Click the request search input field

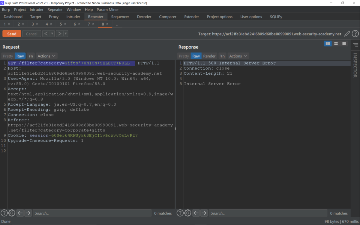click(92, 213)
